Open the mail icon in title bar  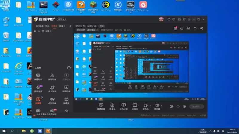pos(169,19)
